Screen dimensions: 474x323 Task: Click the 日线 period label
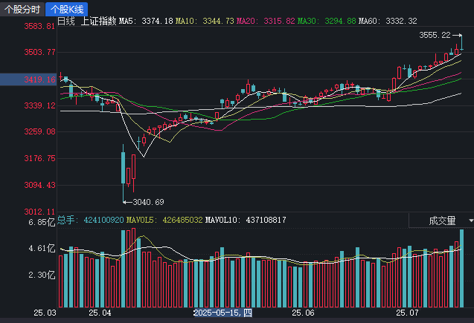tap(66, 21)
